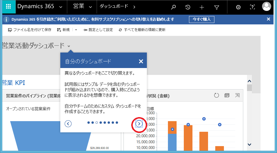Open recent items history icon

pos(188,7)
